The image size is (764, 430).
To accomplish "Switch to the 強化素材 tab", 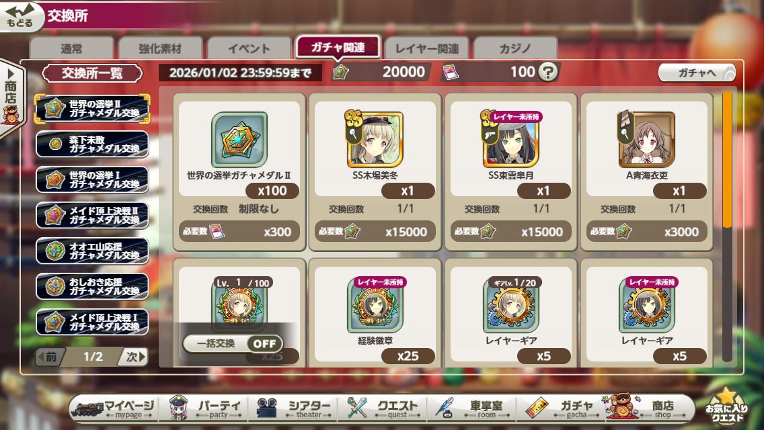I will click(x=160, y=48).
